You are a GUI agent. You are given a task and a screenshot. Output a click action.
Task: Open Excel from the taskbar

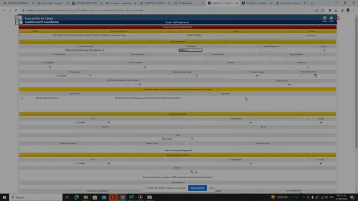point(131,197)
